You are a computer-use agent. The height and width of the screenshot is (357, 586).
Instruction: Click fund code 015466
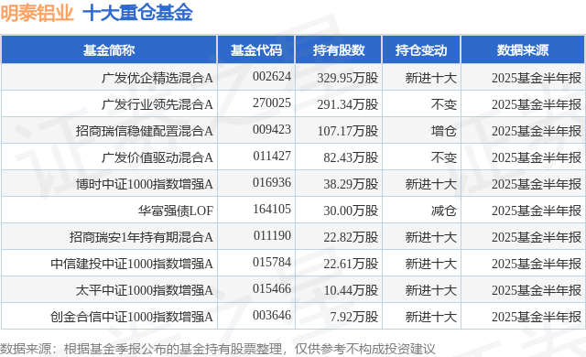point(272,288)
